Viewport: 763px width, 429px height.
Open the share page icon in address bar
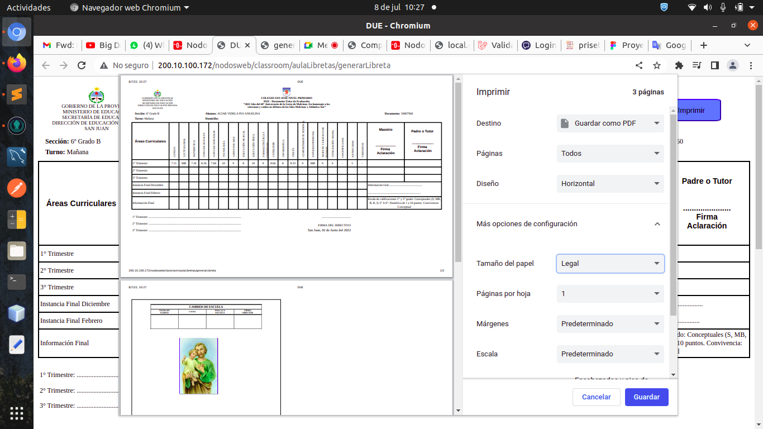coord(639,65)
